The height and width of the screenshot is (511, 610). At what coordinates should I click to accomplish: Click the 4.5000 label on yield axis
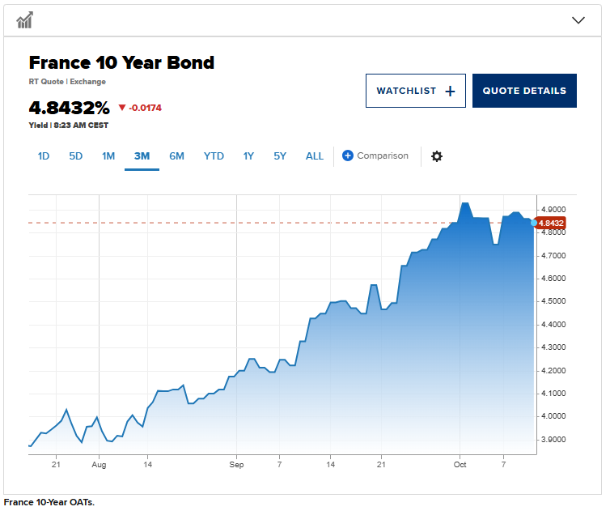pos(553,301)
